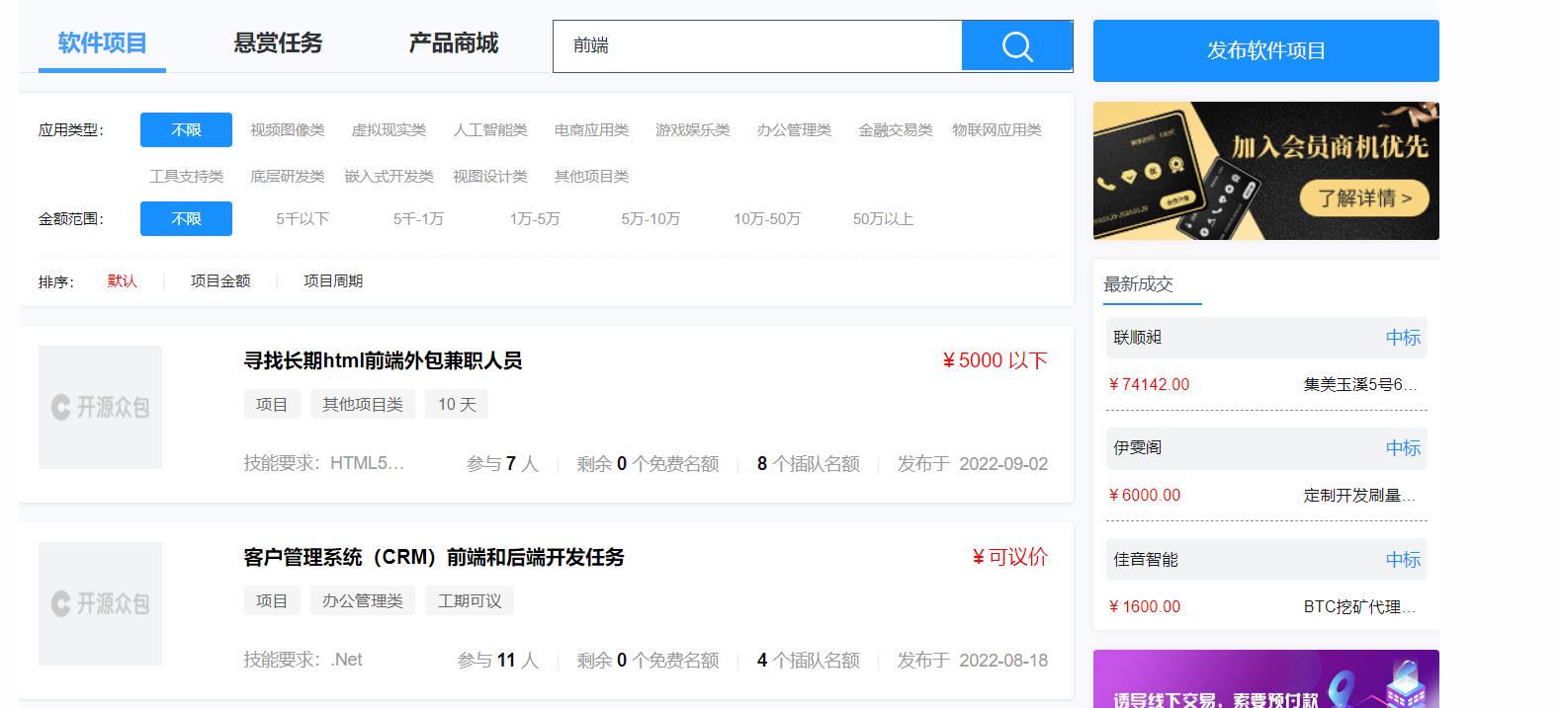The image size is (1562, 708).
Task: Choose the 5千以下 amount range
Action: (303, 219)
